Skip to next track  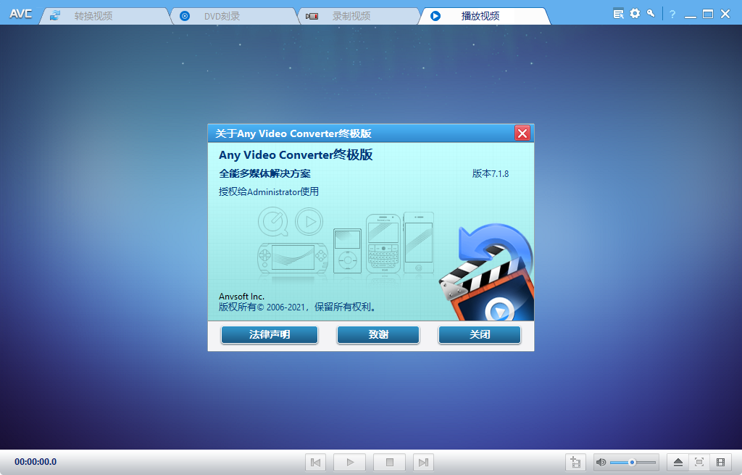coord(423,462)
